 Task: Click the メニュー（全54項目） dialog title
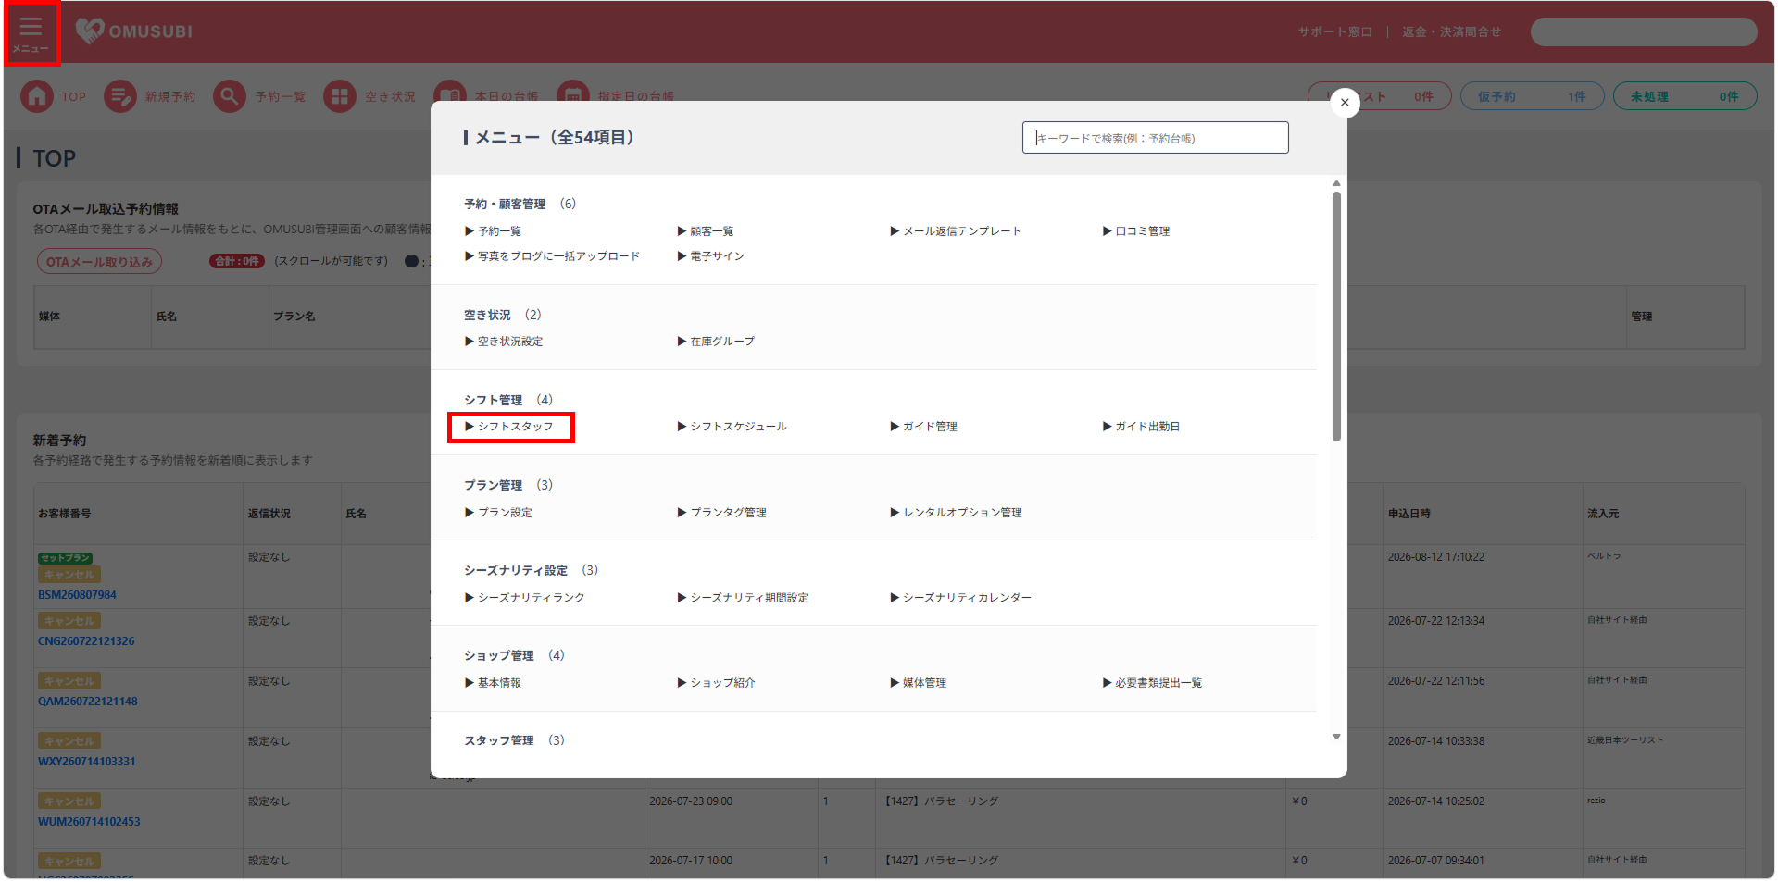(553, 138)
